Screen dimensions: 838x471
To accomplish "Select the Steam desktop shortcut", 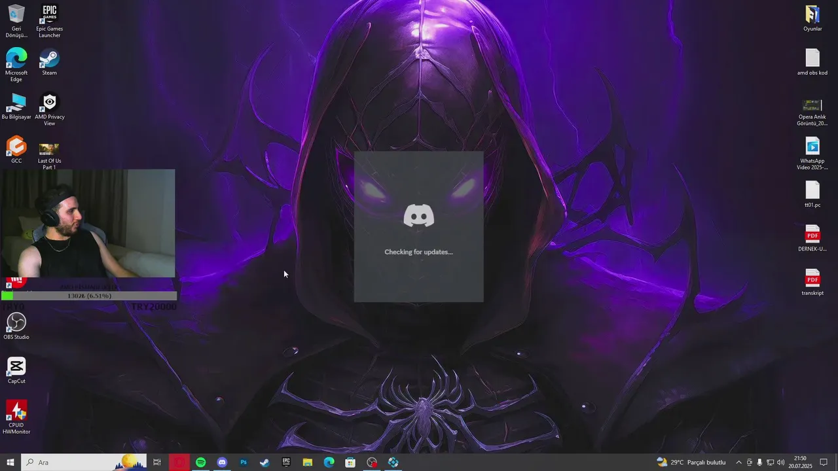I will [49, 62].
